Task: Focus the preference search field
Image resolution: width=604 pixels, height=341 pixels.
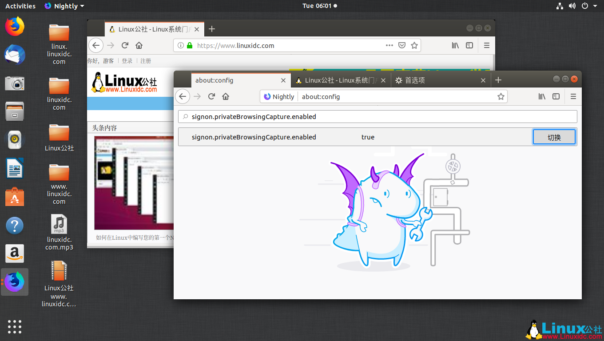Action: click(x=377, y=117)
